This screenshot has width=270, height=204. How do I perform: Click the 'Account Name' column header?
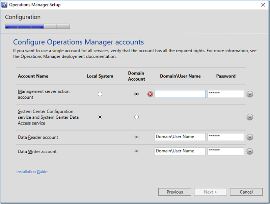pyautogui.click(x=33, y=76)
